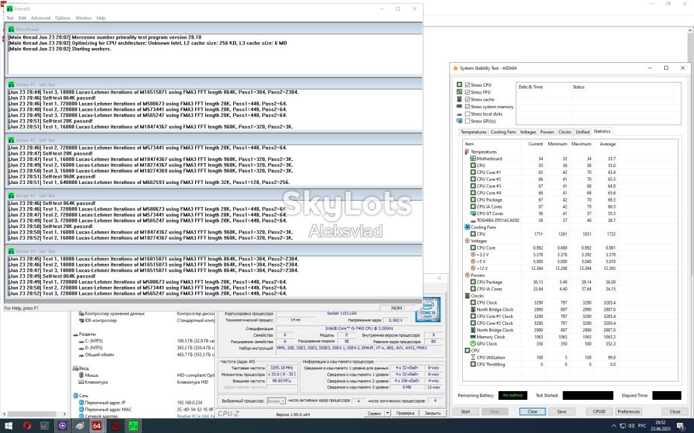Click the CPU Utilization hourglass icon

tap(473, 357)
